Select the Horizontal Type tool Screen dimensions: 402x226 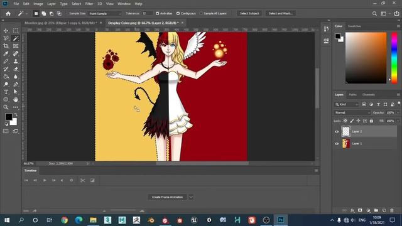click(x=6, y=92)
